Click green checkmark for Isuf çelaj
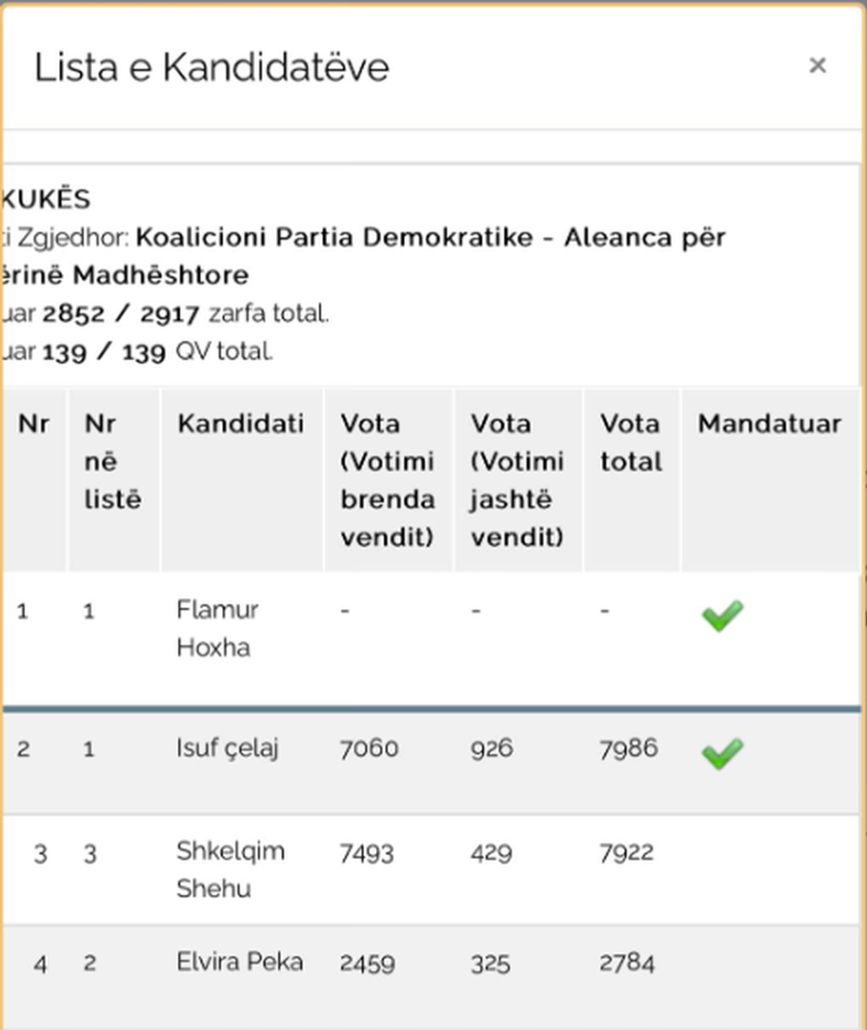The height and width of the screenshot is (1030, 867). tap(722, 754)
